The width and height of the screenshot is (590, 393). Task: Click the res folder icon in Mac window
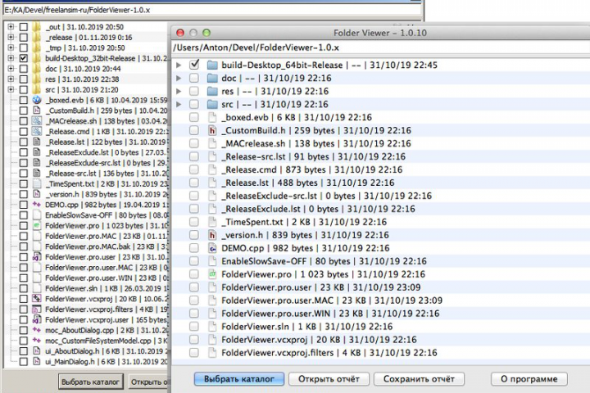pos(212,92)
